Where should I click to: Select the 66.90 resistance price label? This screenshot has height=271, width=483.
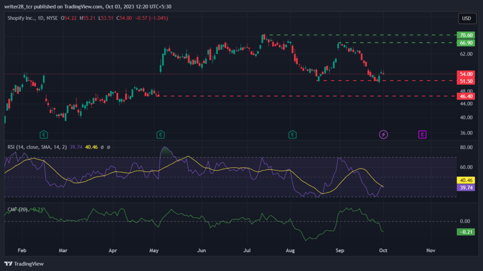tap(466, 43)
